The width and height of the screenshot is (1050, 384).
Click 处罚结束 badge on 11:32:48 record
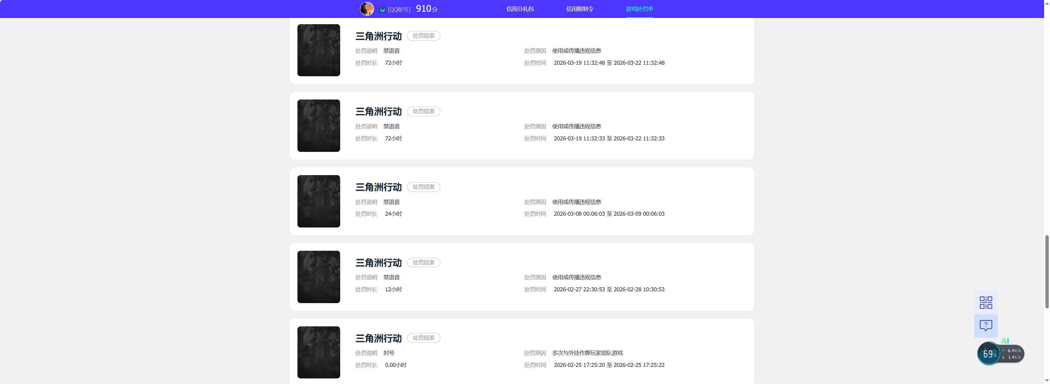point(423,36)
